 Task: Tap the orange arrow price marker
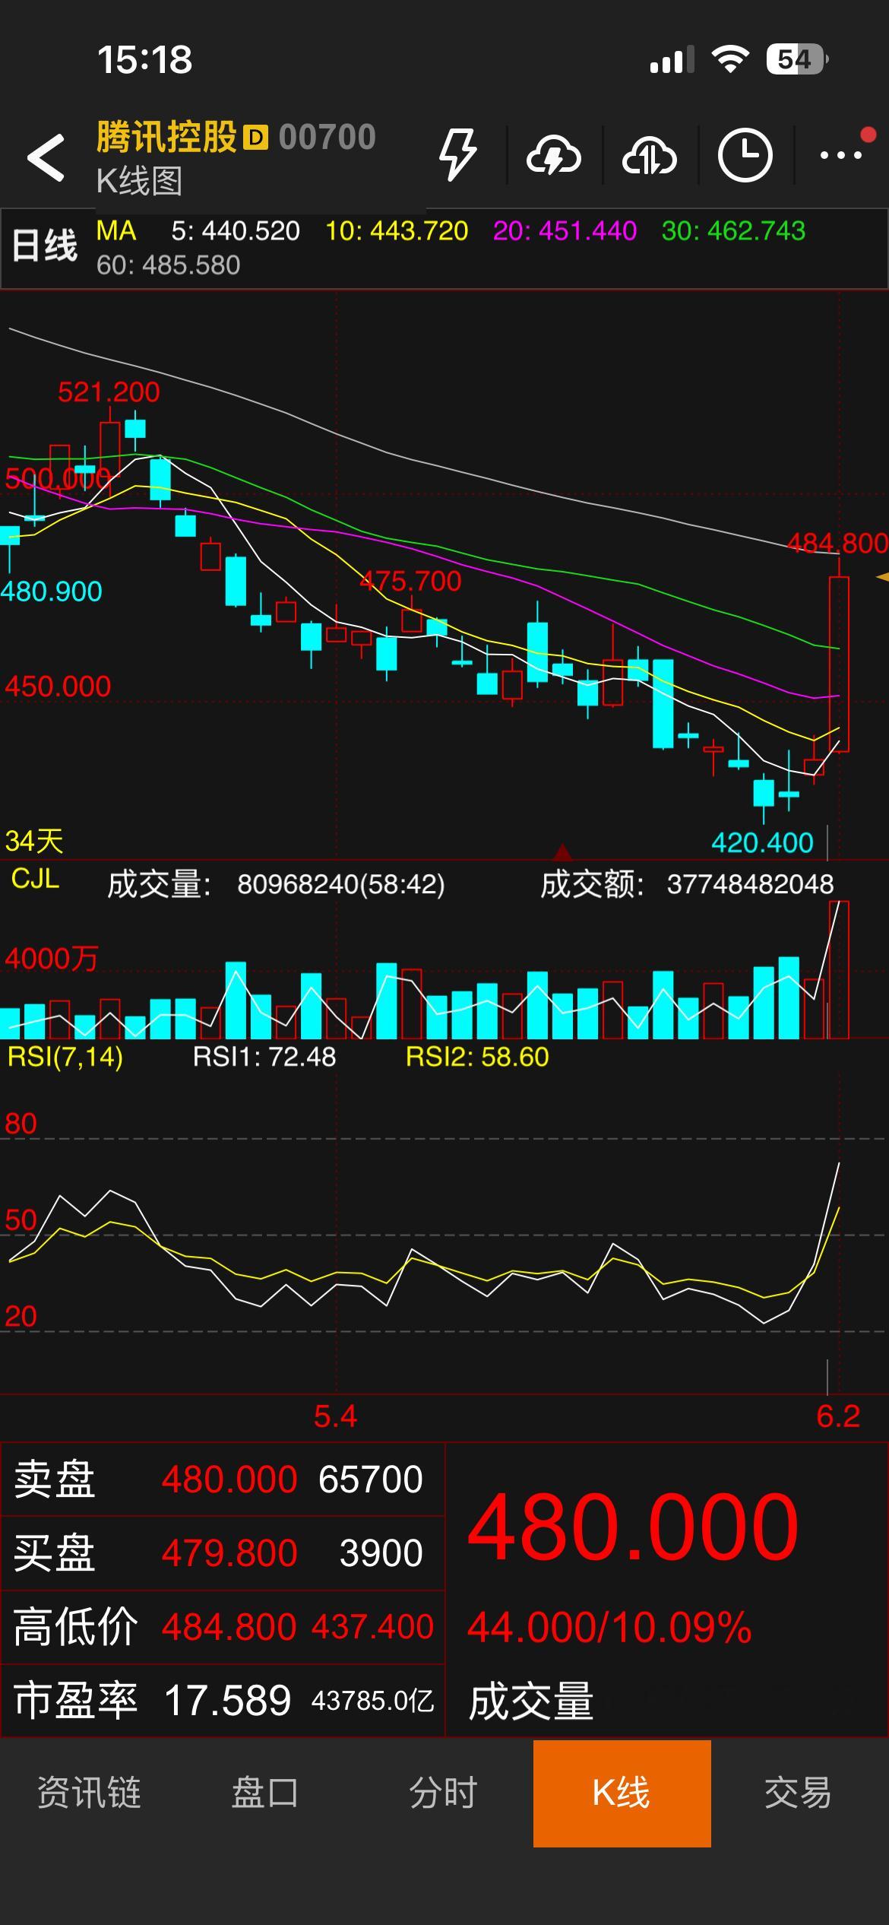(x=882, y=577)
